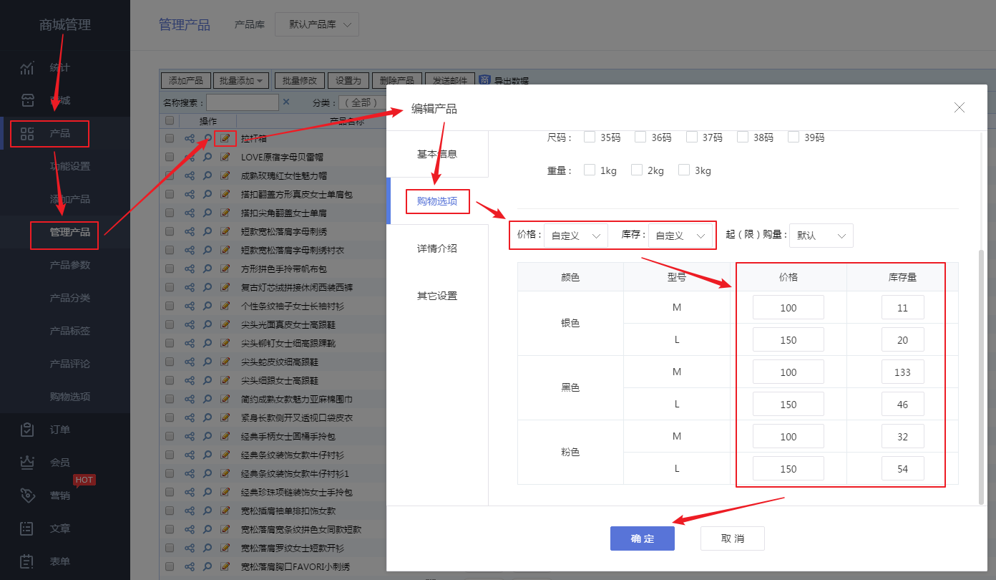The image size is (996, 580).
Task: Check the 35码 size checkbox
Action: 590,137
